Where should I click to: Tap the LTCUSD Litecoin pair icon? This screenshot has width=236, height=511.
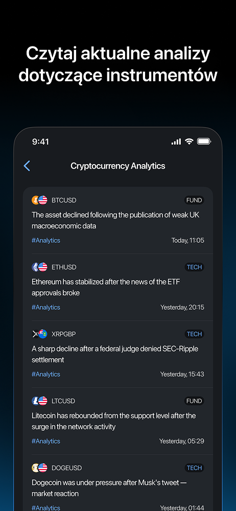click(x=39, y=401)
